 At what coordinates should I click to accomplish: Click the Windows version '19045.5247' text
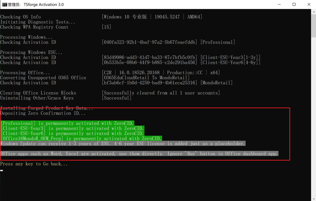pos(167,17)
